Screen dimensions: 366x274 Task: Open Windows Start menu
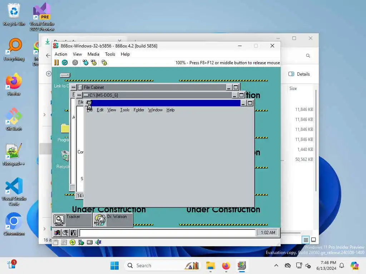(x=114, y=265)
